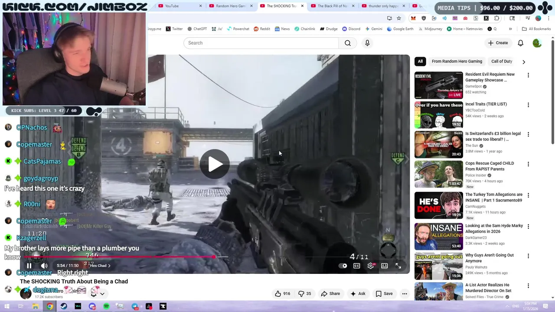555x312 pixels.
Task: Open the player settings gear
Action: tap(370, 266)
